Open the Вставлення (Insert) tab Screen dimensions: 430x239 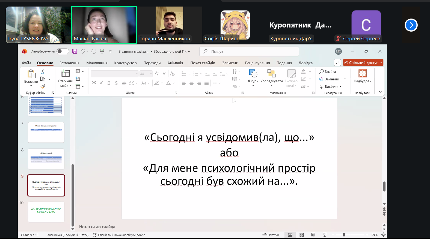(69, 63)
